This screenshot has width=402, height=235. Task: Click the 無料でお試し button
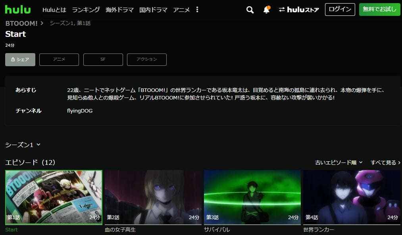(379, 10)
